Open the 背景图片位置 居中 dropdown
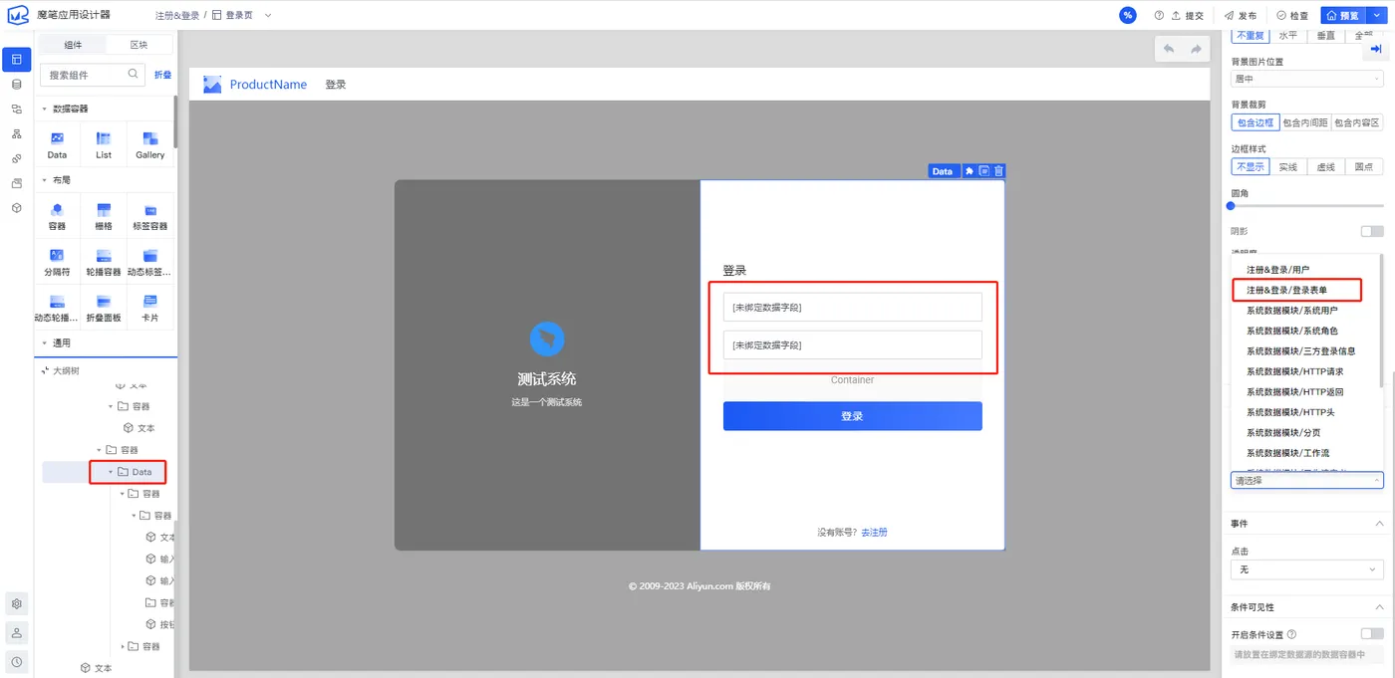Viewport: 1395px width, 678px height. (x=1307, y=79)
